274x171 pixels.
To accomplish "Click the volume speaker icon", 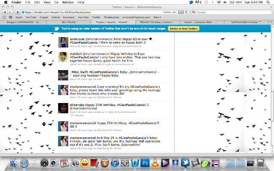I will [x=225, y=2].
